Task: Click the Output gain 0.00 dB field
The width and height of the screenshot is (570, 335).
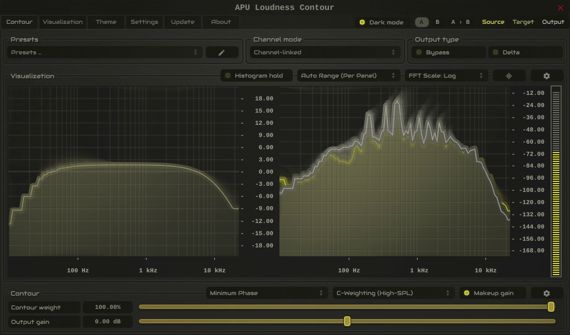Action: (x=108, y=322)
